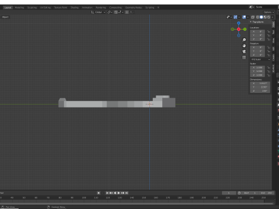Open the Options dropdown in the viewport
Image resolution: width=279 pixels, height=209 pixels.
click(269, 12)
